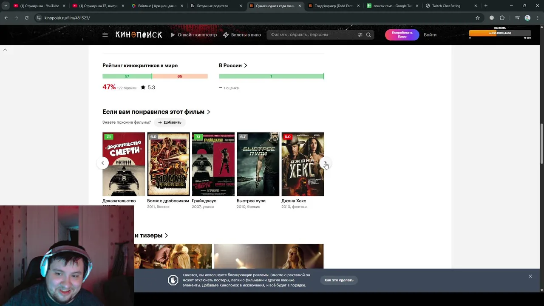Open advanced search filters icon
Viewport: 544px width, 306px height.
(x=360, y=35)
